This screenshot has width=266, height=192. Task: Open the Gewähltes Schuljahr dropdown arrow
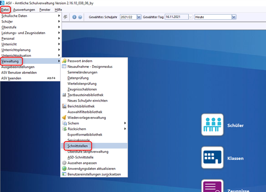(x=139, y=17)
